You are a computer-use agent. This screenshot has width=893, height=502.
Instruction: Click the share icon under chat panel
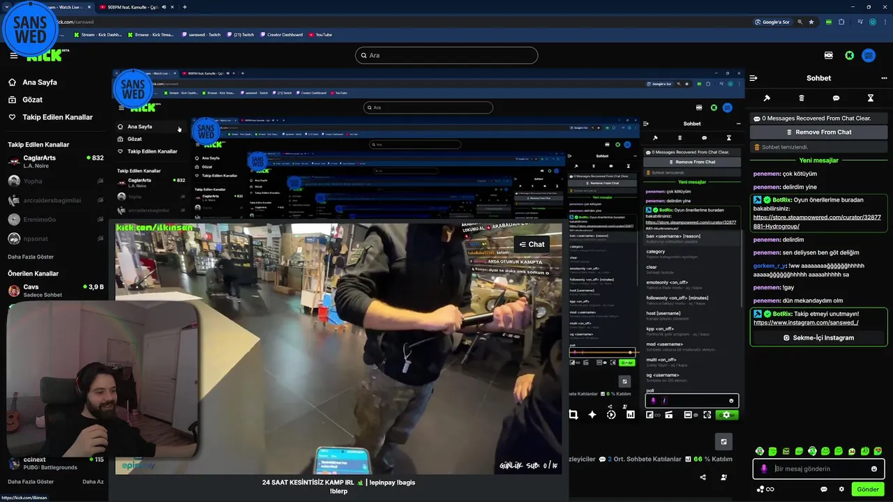tap(703, 478)
